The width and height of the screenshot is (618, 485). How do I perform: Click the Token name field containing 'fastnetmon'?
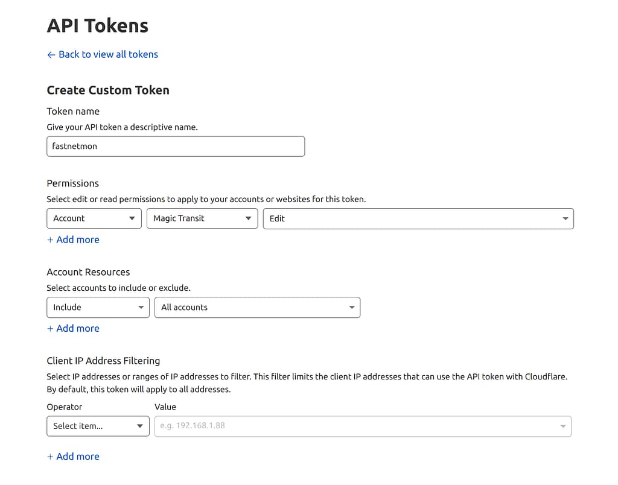[175, 146]
